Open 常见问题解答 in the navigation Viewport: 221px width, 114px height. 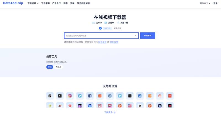pyautogui.click(x=83, y=3)
